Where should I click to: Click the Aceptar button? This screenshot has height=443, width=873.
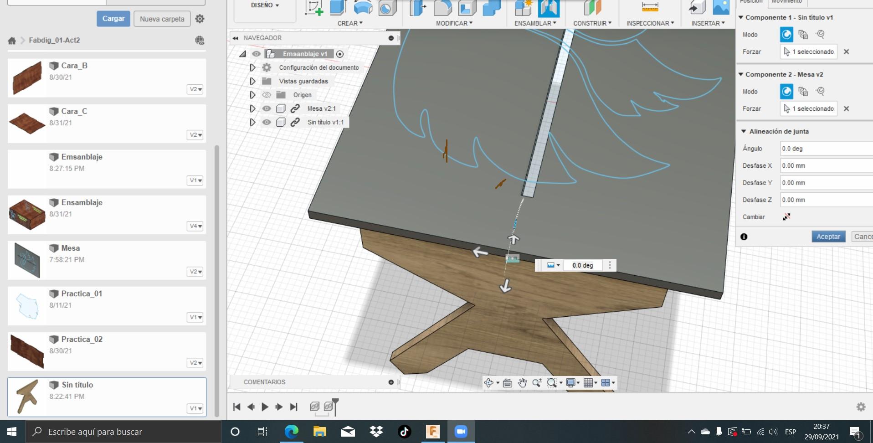click(x=828, y=237)
